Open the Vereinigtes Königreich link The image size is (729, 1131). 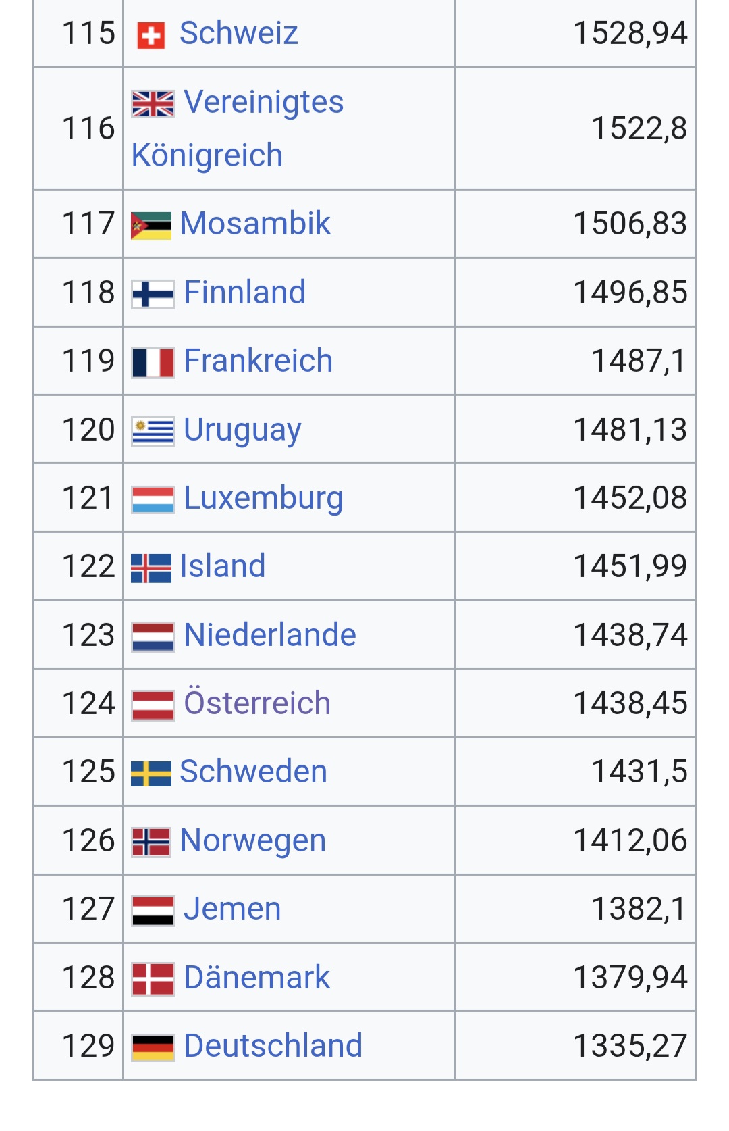pos(263,103)
